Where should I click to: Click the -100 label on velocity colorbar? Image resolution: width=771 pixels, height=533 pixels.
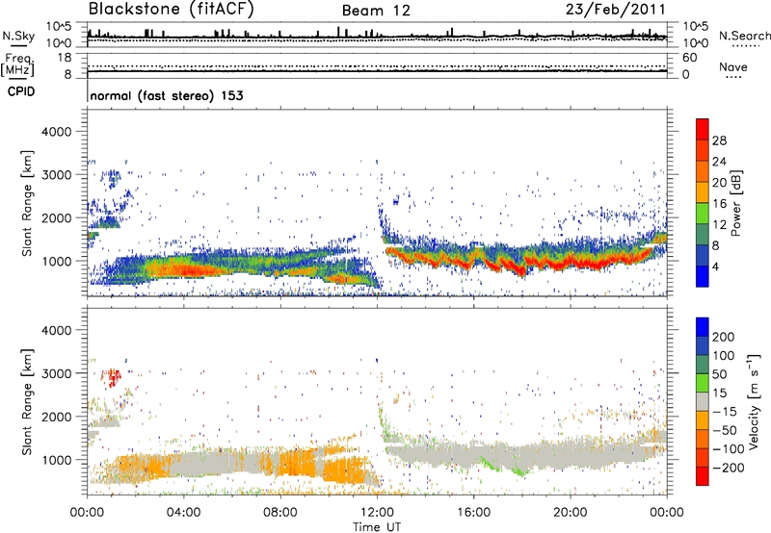click(x=728, y=449)
